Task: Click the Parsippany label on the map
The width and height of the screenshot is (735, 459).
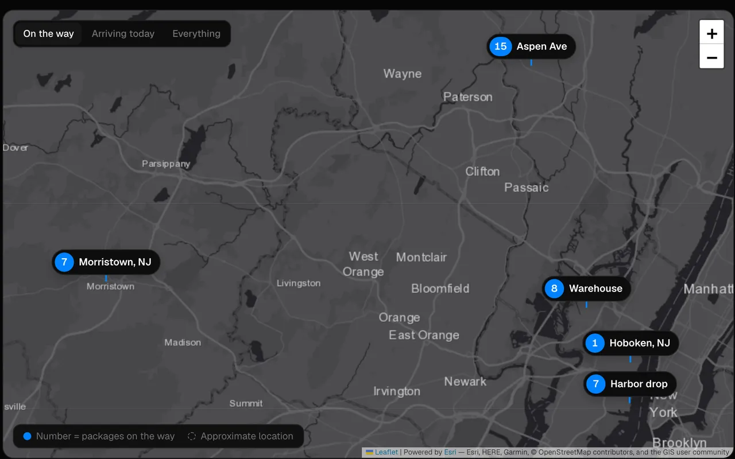Action: tap(166, 164)
